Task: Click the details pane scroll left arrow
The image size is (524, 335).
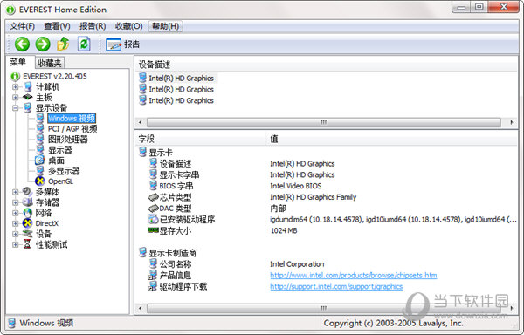Action: (141, 308)
